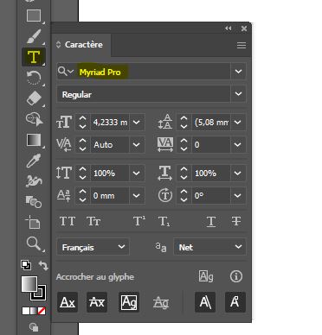Select the Rotate tool
This screenshot has width=322, height=335.
pos(34,78)
